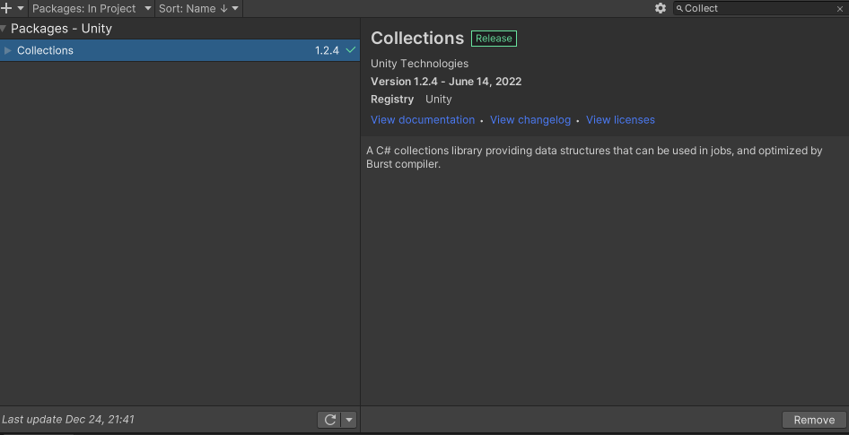Expand the Collections package versions arrow
Screen dimensions: 849x435
click(x=8, y=50)
